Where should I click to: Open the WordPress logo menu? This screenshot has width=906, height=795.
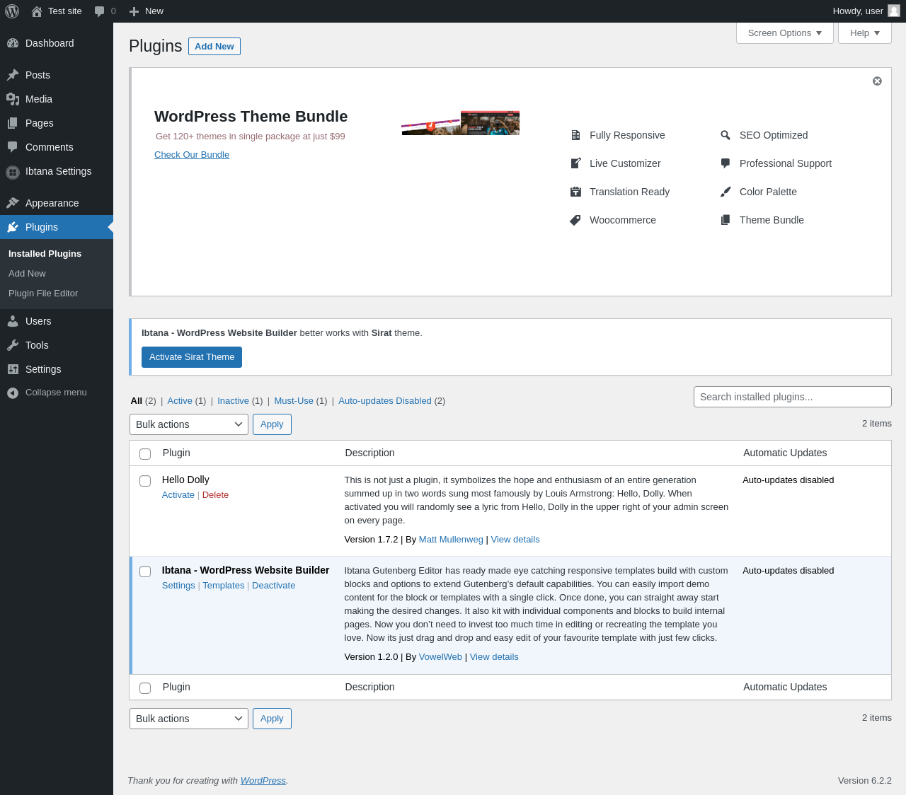[x=12, y=11]
